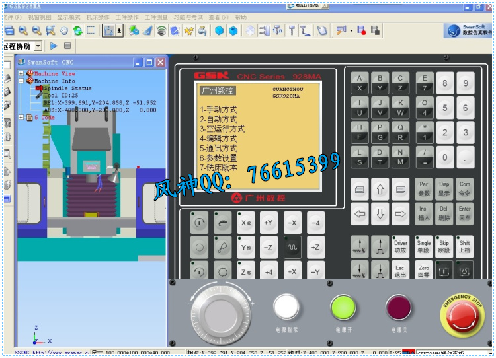The image size is (496, 358).
Task: Click the zoom out magnifier toolbar icon
Action: (x=36, y=30)
